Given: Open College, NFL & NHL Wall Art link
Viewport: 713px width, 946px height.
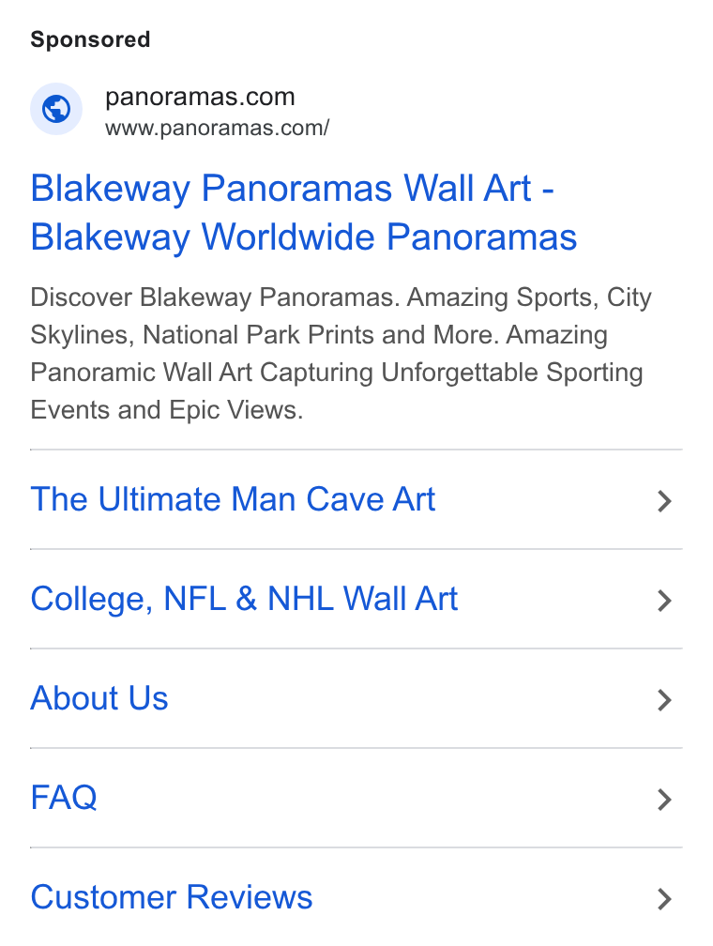Looking at the screenshot, I should pyautogui.click(x=244, y=599).
